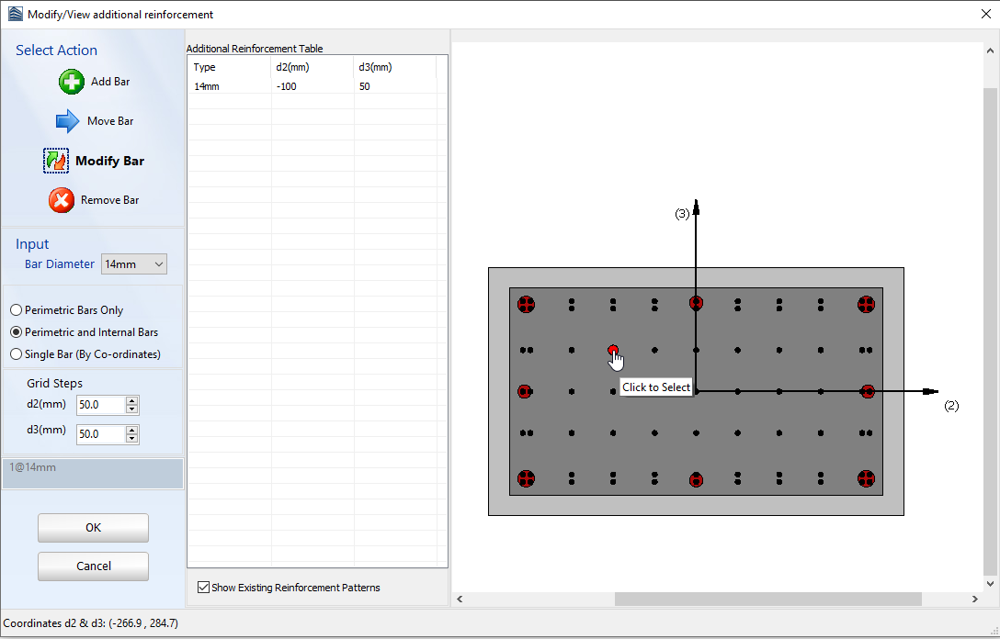Click the d2(mm) column header
This screenshot has height=639, width=1000.
pyautogui.click(x=312, y=67)
